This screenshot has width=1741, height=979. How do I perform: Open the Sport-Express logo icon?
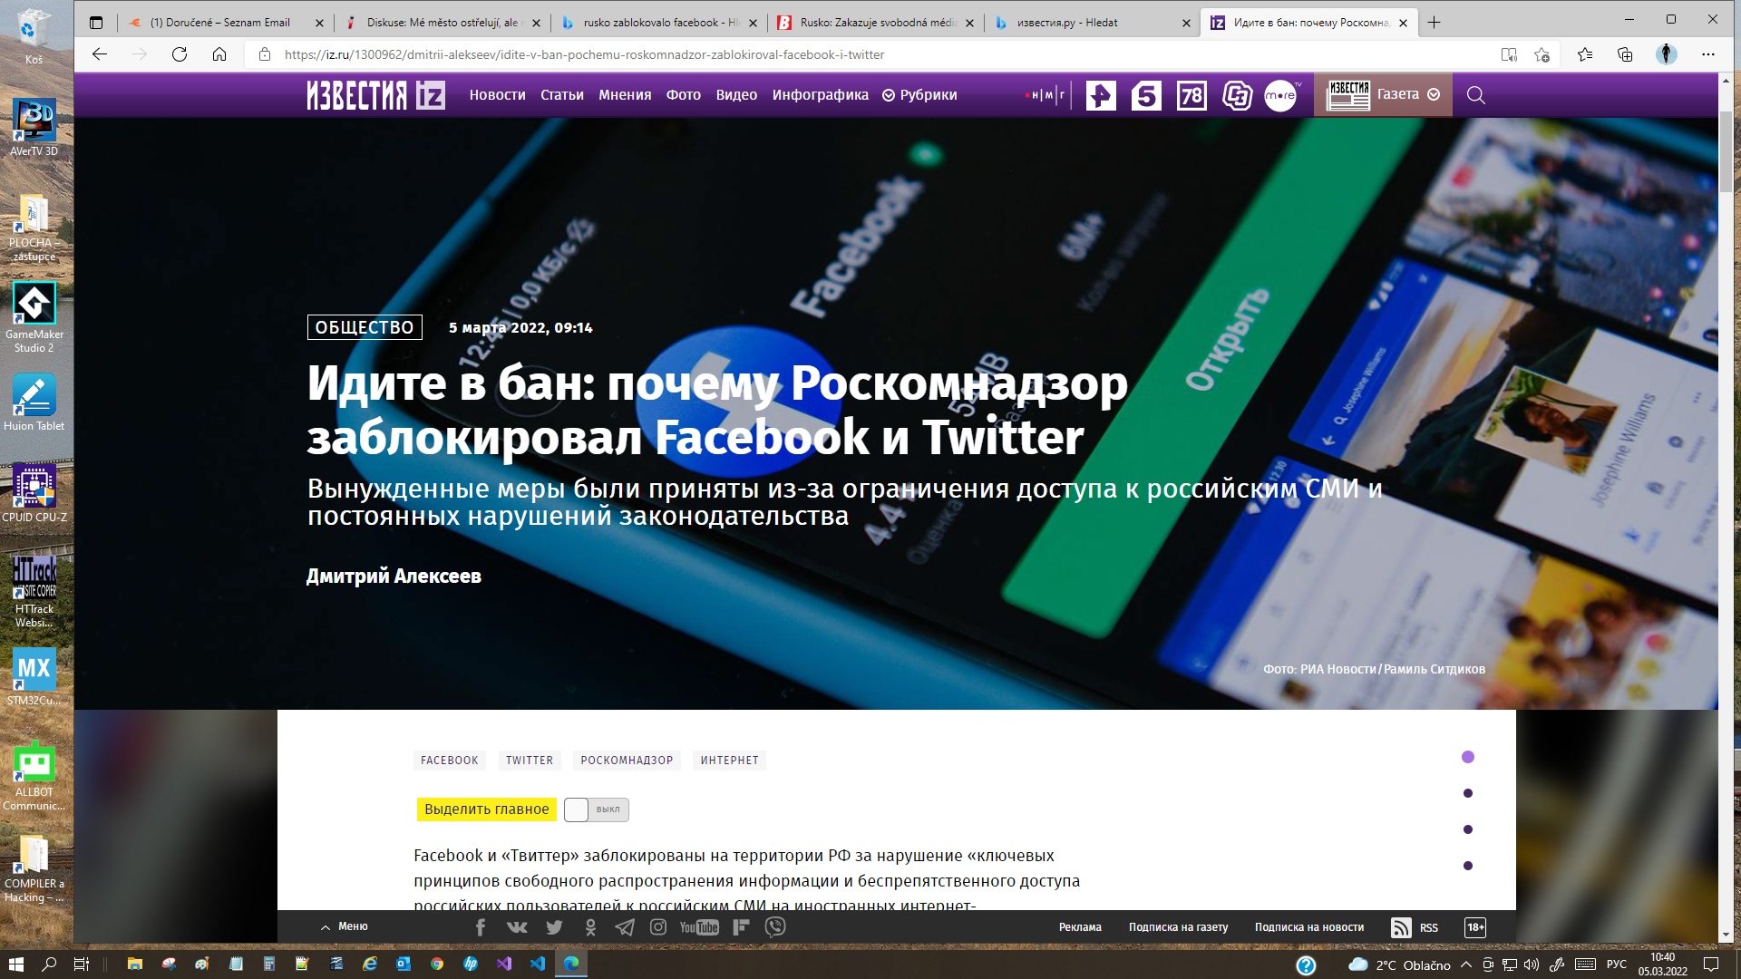(1237, 95)
